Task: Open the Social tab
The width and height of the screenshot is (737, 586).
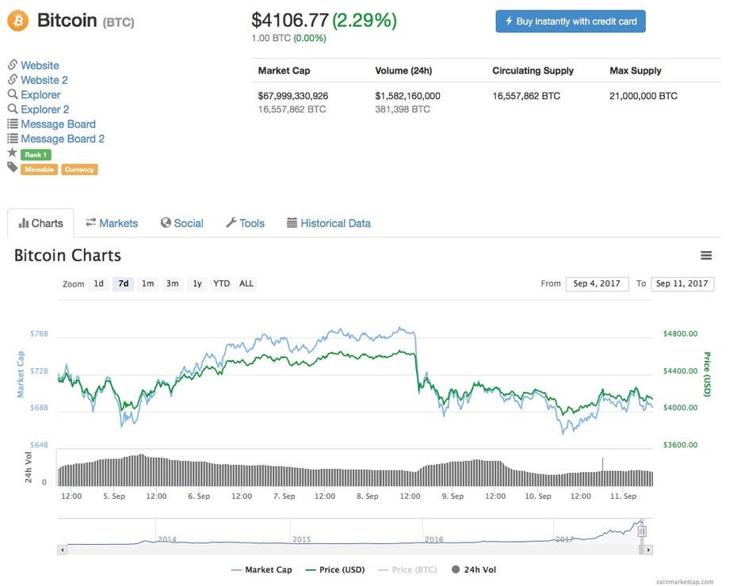Action: click(182, 223)
